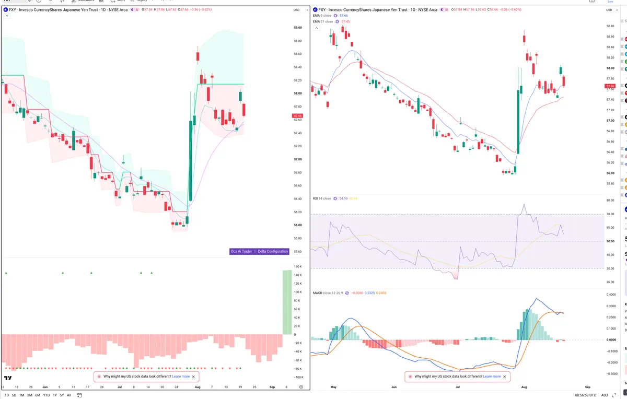Switch to the 6M time range

pos(38,395)
